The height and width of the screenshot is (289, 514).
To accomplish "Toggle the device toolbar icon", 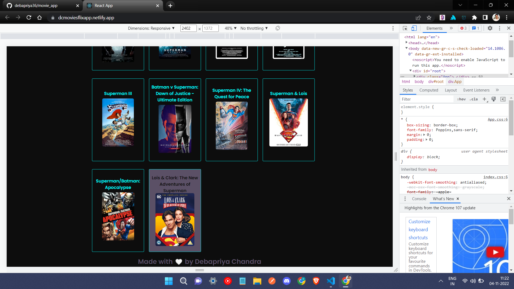I will [x=414, y=28].
